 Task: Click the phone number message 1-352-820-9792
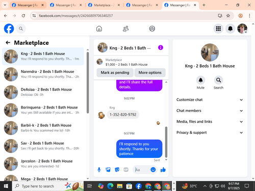[123, 115]
